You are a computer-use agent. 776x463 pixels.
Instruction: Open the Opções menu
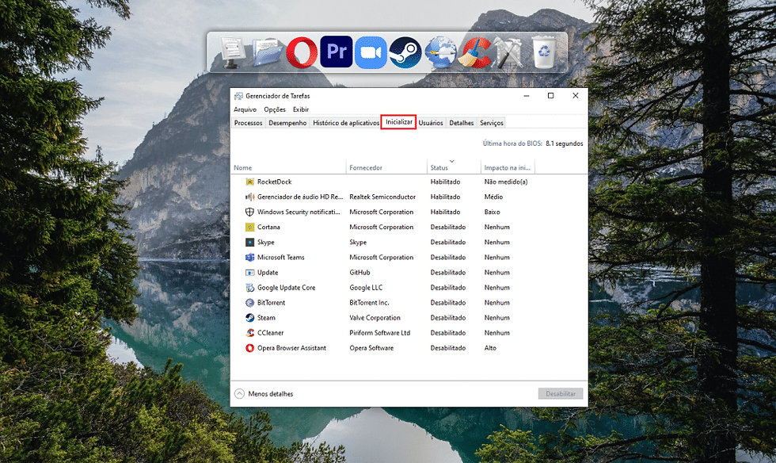(x=275, y=109)
